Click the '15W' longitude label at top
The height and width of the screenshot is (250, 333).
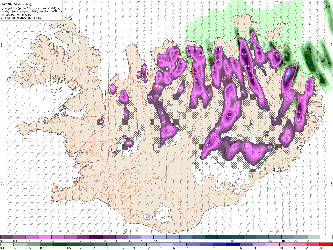(276, 1)
